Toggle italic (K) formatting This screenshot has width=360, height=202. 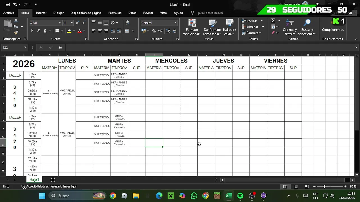pyautogui.click(x=39, y=31)
